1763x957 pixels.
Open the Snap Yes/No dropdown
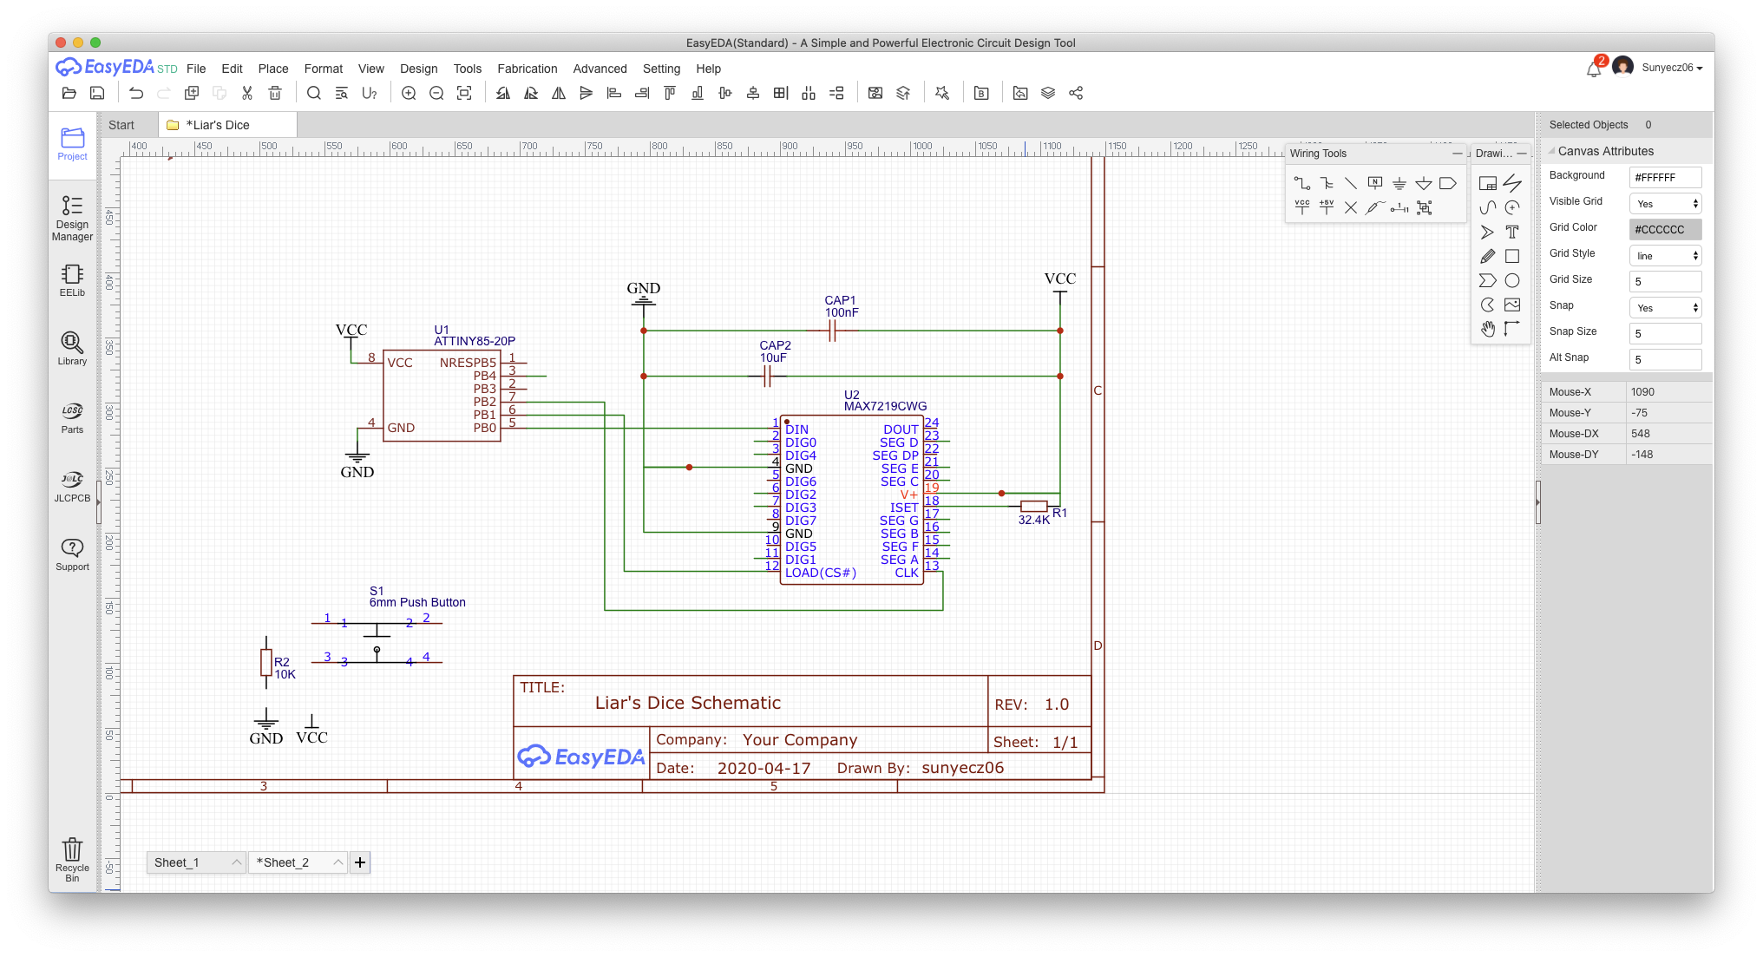point(1665,308)
